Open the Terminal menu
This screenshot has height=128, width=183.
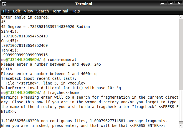pos(60,11)
